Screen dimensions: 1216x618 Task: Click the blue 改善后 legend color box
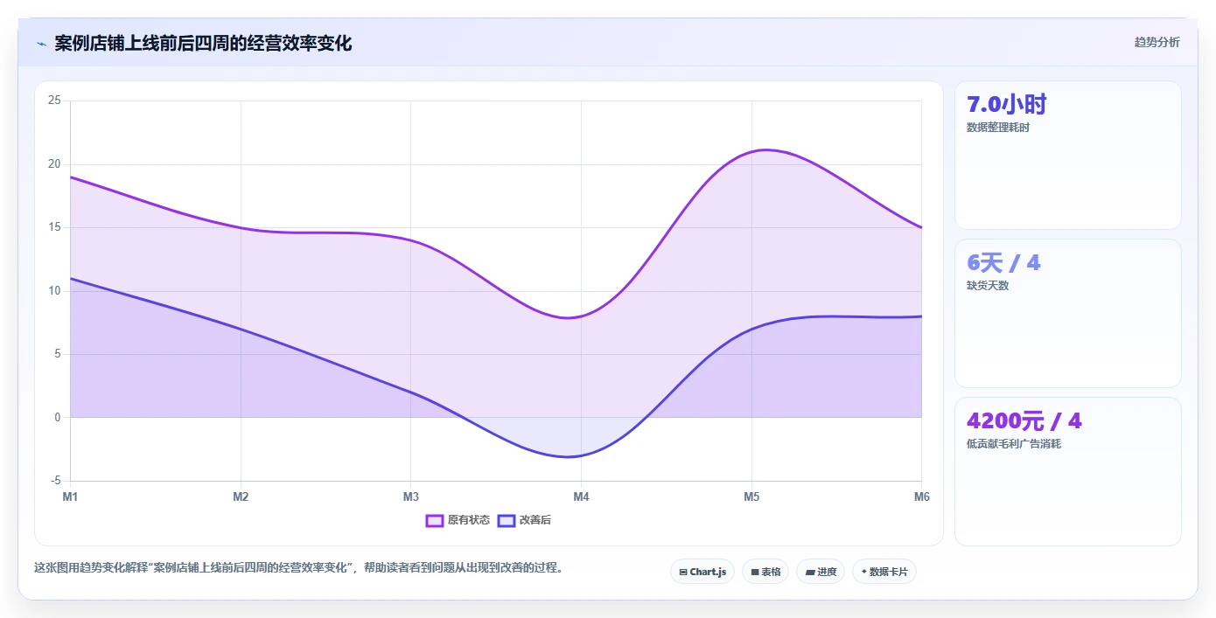coord(507,520)
